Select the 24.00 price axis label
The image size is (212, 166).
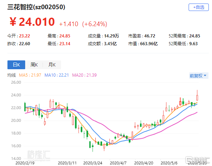(16, 95)
